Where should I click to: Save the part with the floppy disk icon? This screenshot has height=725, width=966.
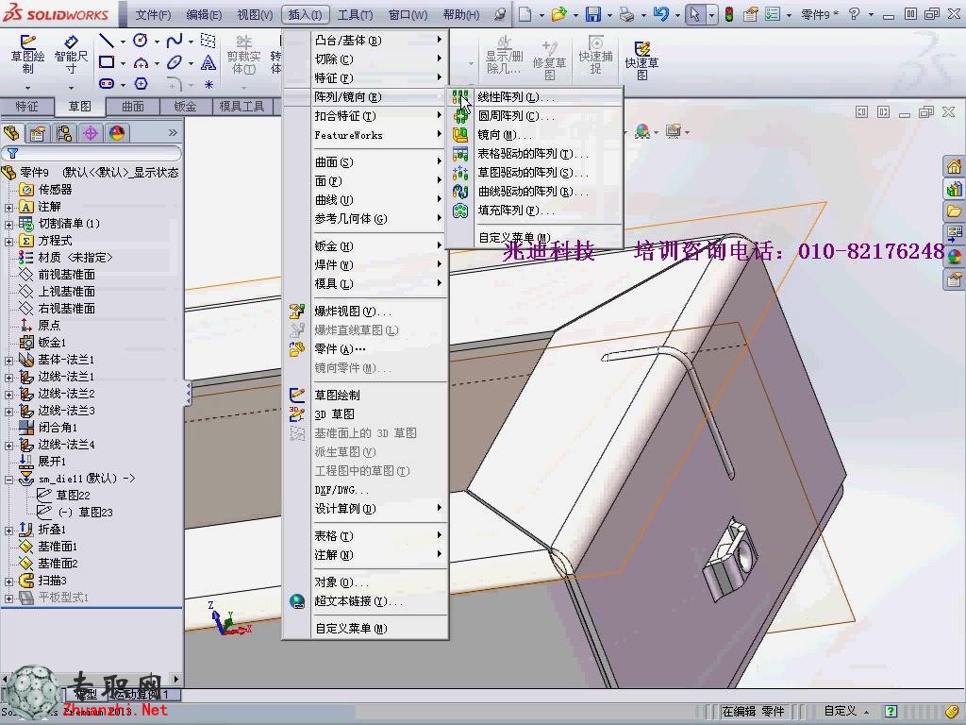592,14
